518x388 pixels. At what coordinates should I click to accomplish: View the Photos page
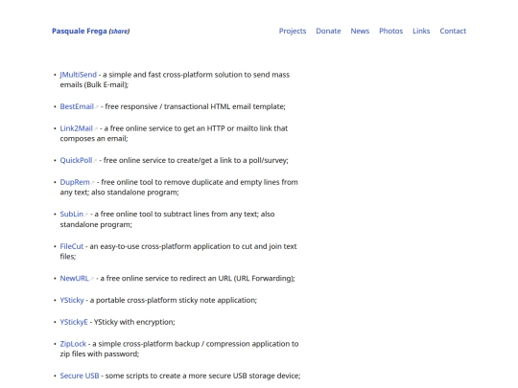(390, 31)
